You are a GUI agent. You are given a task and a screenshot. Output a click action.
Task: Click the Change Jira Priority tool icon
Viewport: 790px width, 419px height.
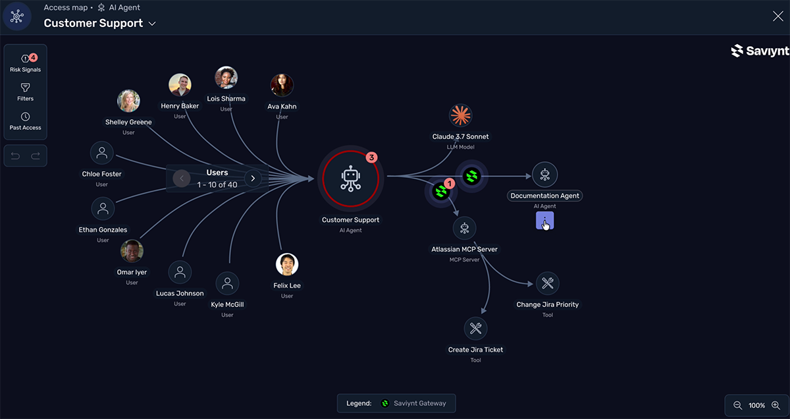point(547,283)
